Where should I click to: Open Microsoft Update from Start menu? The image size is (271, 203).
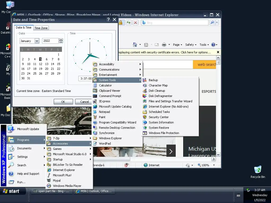(x=26, y=129)
